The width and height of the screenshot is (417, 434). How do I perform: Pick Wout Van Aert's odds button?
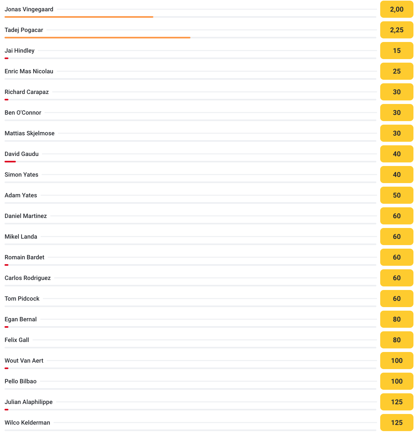[x=397, y=361]
